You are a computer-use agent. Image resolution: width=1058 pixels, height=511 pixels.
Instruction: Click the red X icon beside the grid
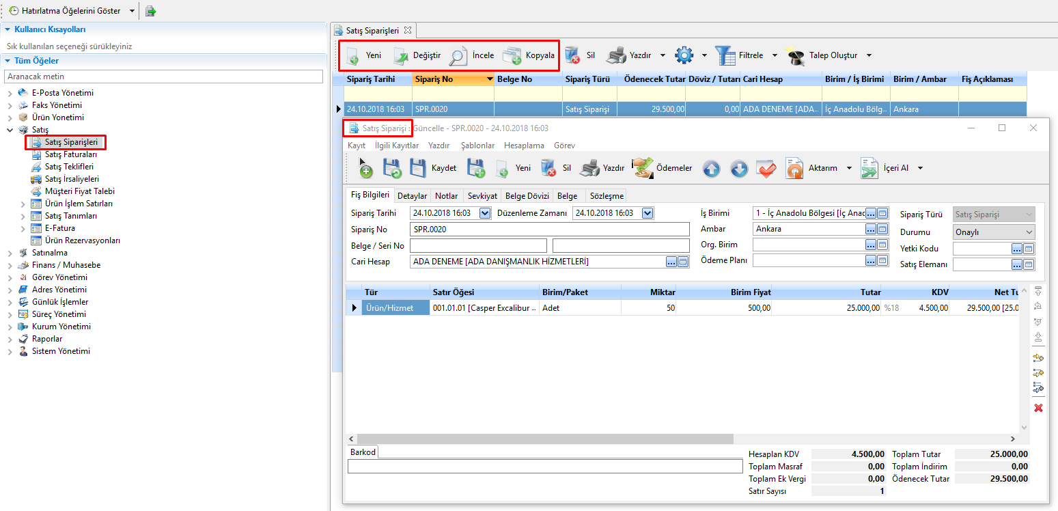pyautogui.click(x=1038, y=408)
